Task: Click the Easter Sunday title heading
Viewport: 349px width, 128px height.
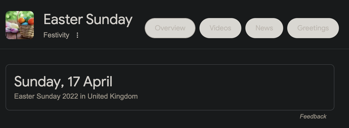Action: [x=88, y=20]
